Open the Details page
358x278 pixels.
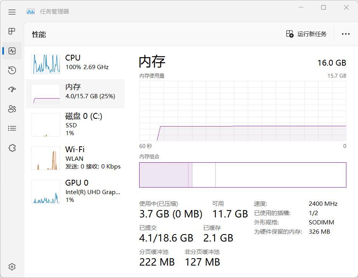coord(12,129)
